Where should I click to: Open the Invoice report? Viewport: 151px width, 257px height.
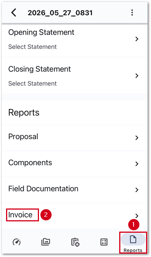pyautogui.click(x=20, y=215)
